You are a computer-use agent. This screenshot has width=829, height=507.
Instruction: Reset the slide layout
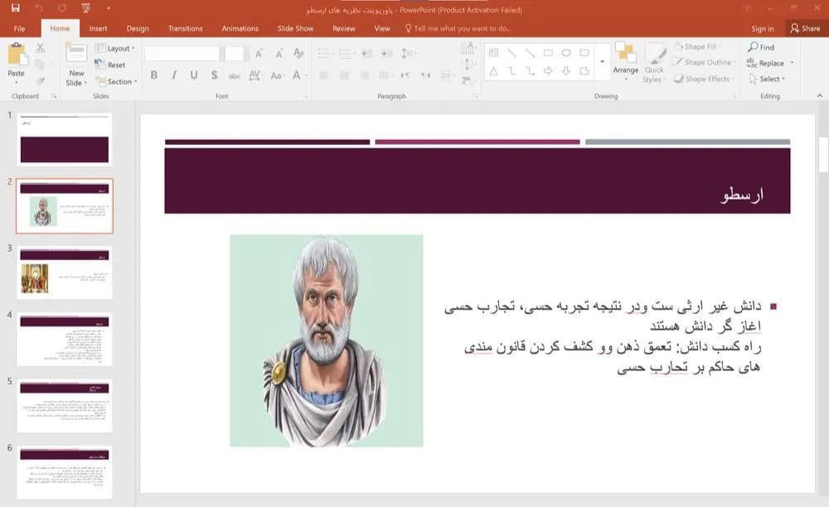point(110,65)
